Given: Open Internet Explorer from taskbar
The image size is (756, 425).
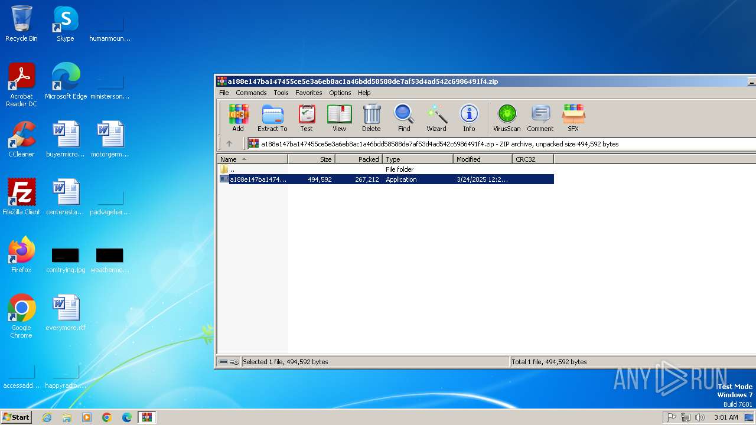Looking at the screenshot, I should pyautogui.click(x=47, y=417).
